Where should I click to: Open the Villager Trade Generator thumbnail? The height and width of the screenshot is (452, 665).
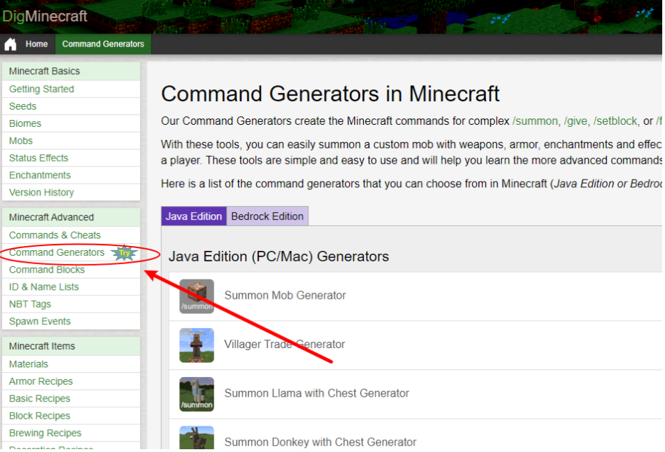click(x=196, y=345)
